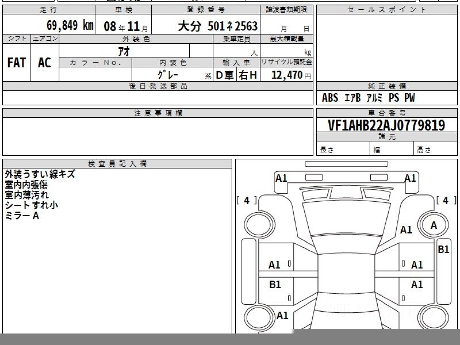Viewport: 460px width, 345px height.
Task: Select the B1 mark on the left rear door
Action: (x=275, y=284)
